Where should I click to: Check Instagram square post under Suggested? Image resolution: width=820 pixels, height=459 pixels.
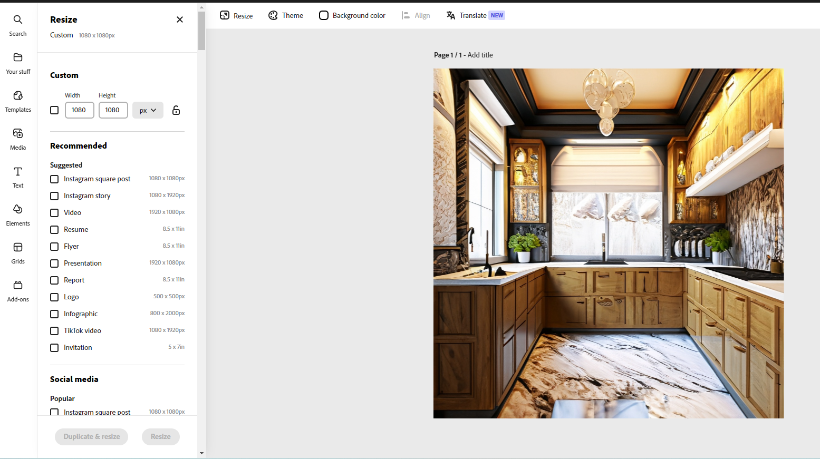54,179
